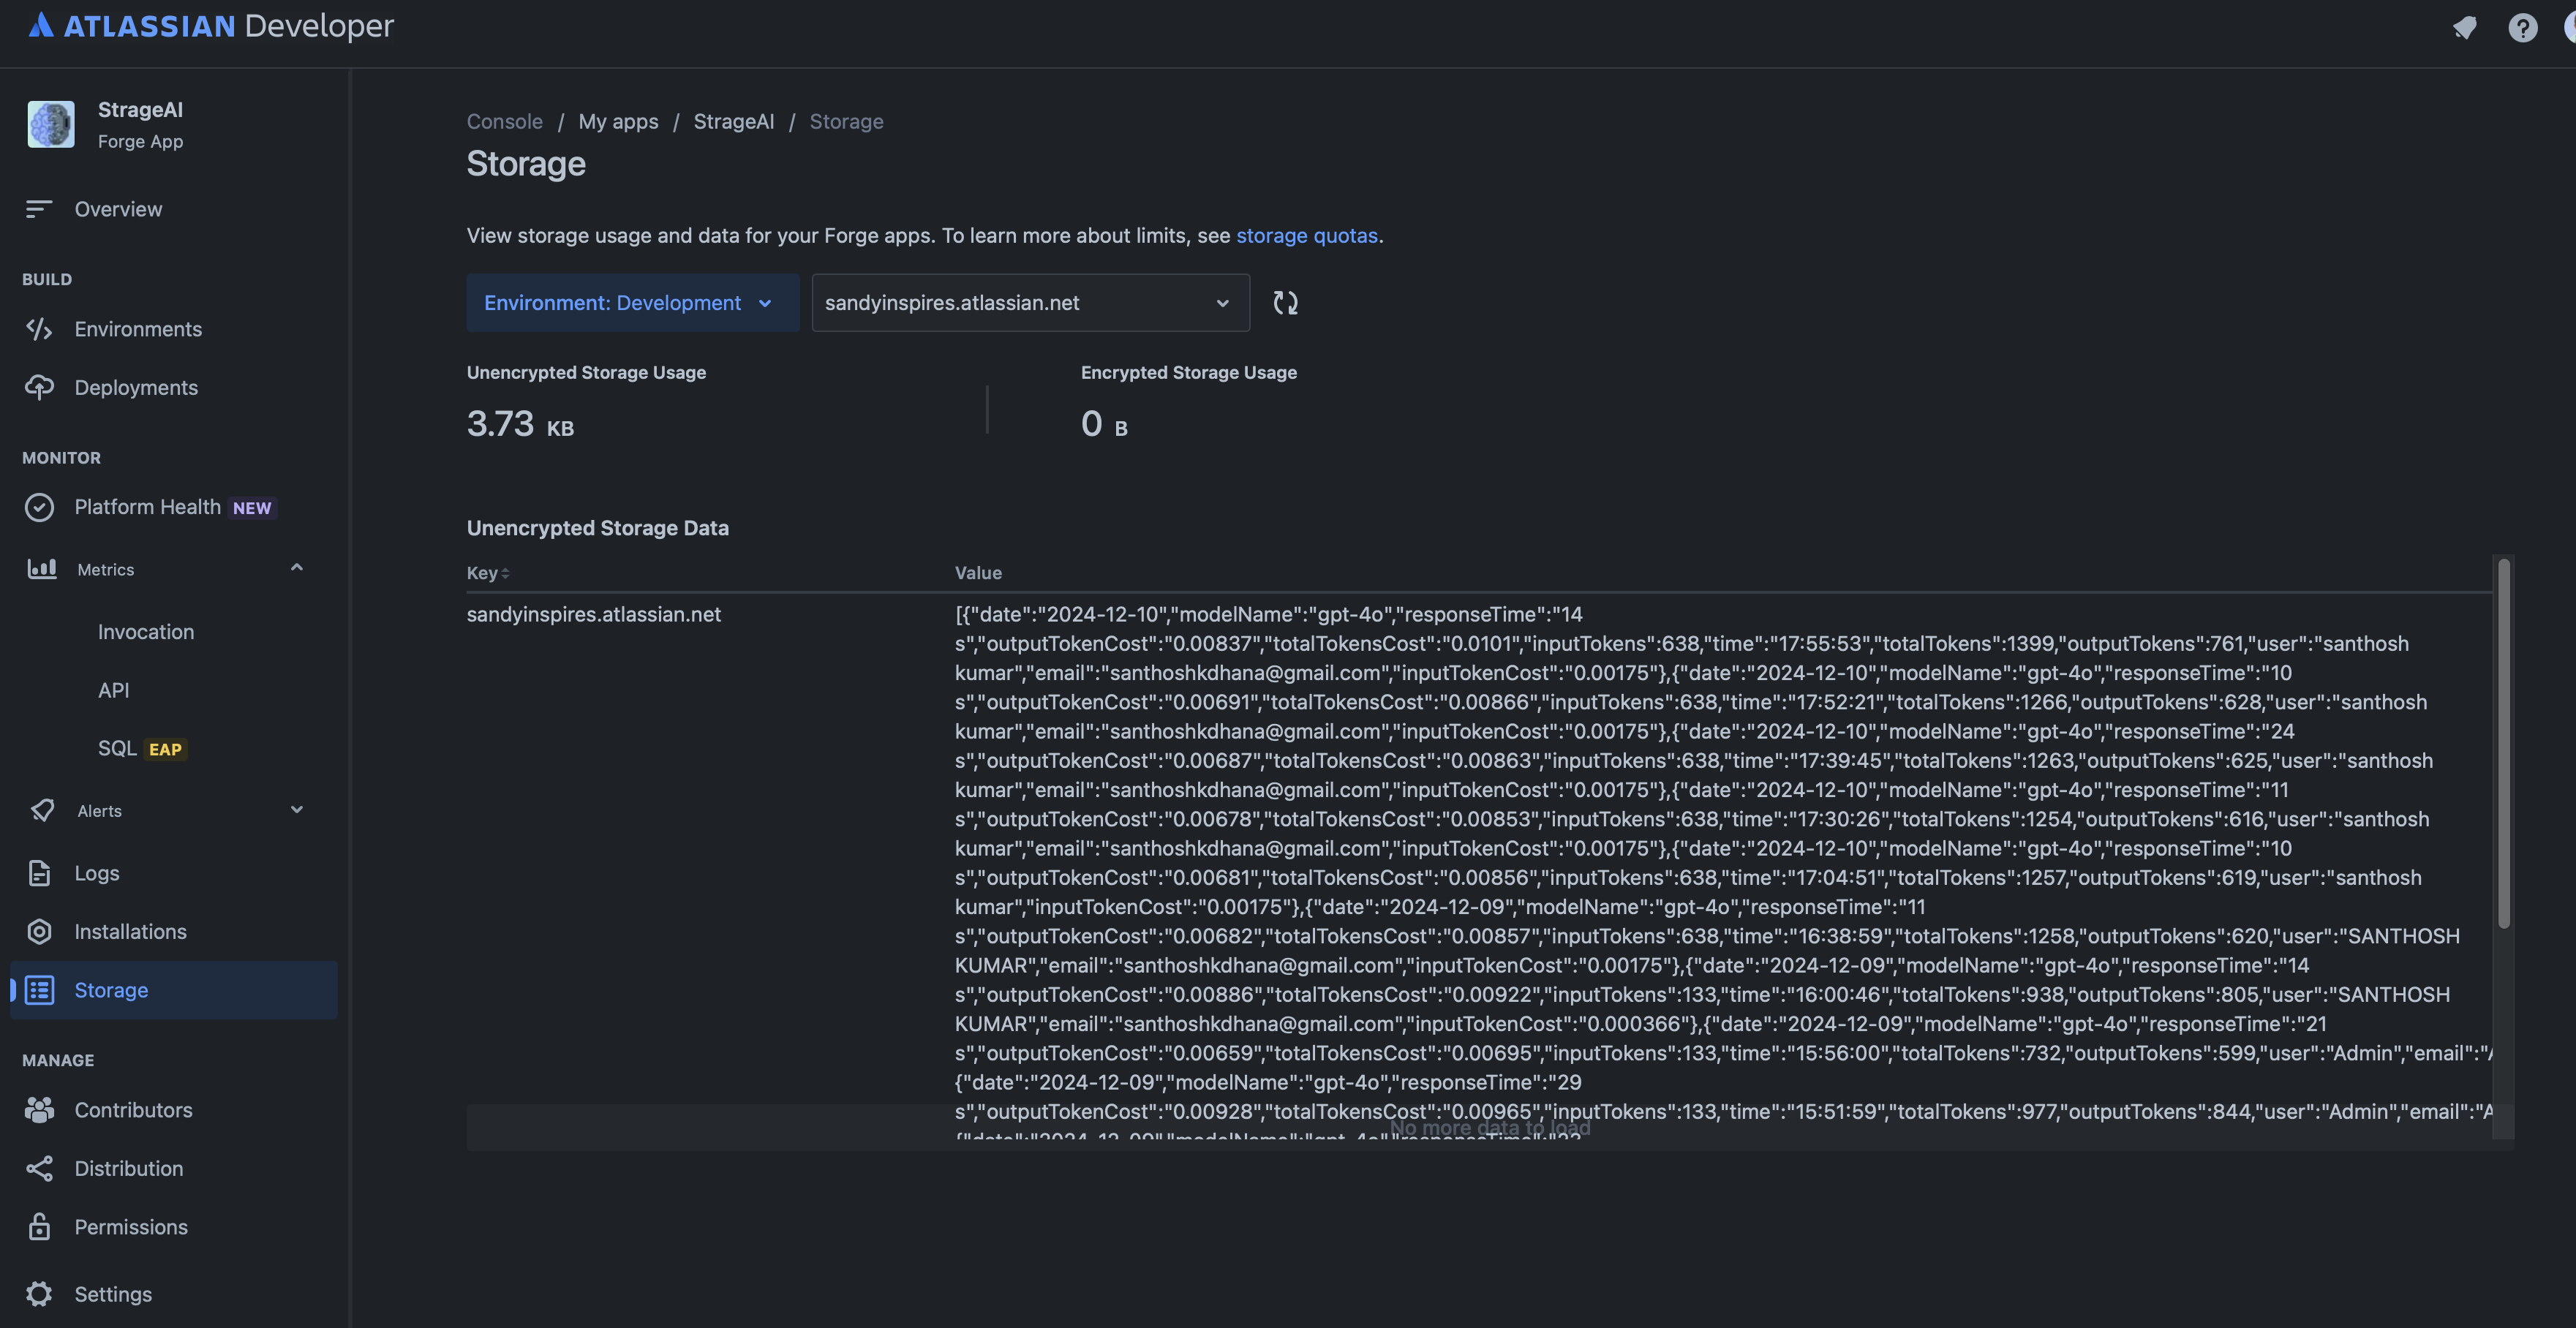Go to My apps breadcrumb
Viewport: 2576px width, 1328px height.
point(618,121)
